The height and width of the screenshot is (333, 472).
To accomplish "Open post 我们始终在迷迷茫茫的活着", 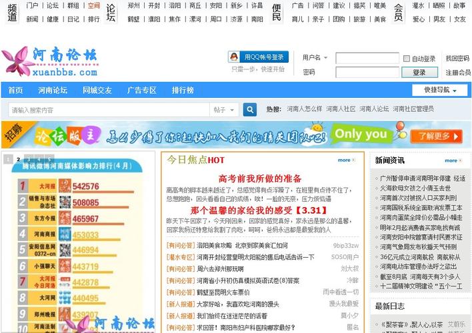I will [x=232, y=316].
